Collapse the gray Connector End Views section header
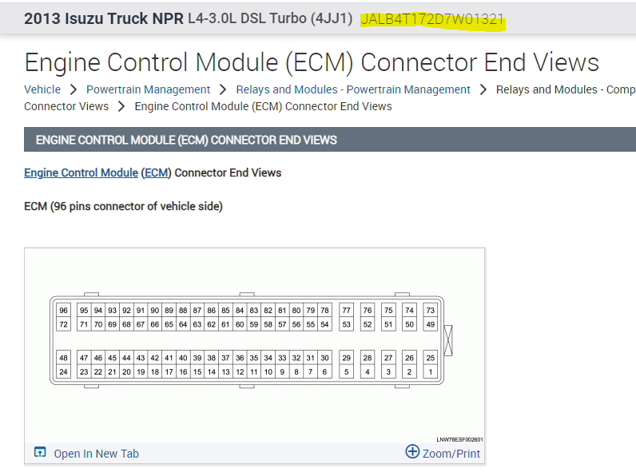This screenshot has height=476, width=636. point(186,140)
